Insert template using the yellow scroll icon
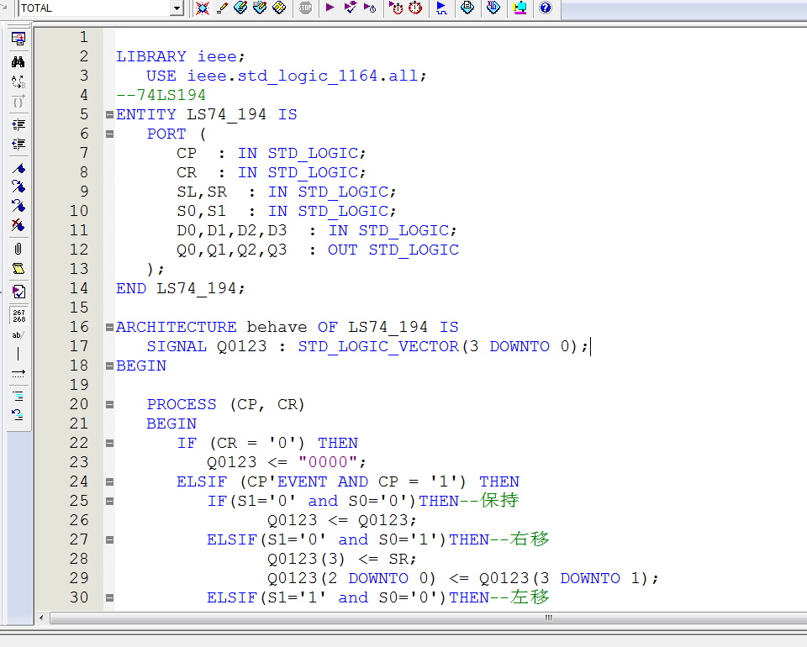The image size is (807, 647). [x=18, y=269]
